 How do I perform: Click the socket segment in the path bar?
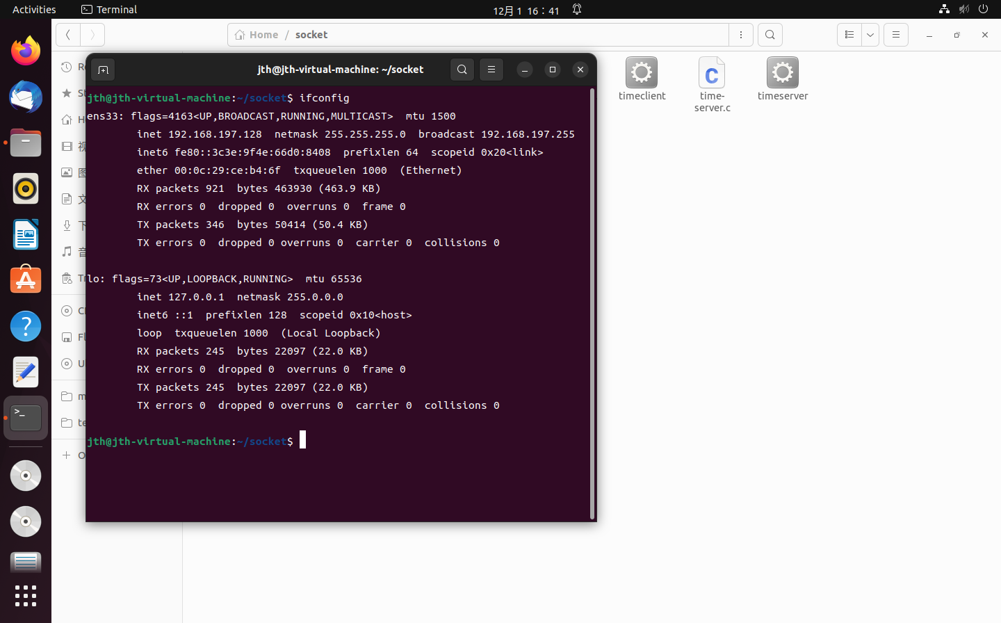click(311, 35)
